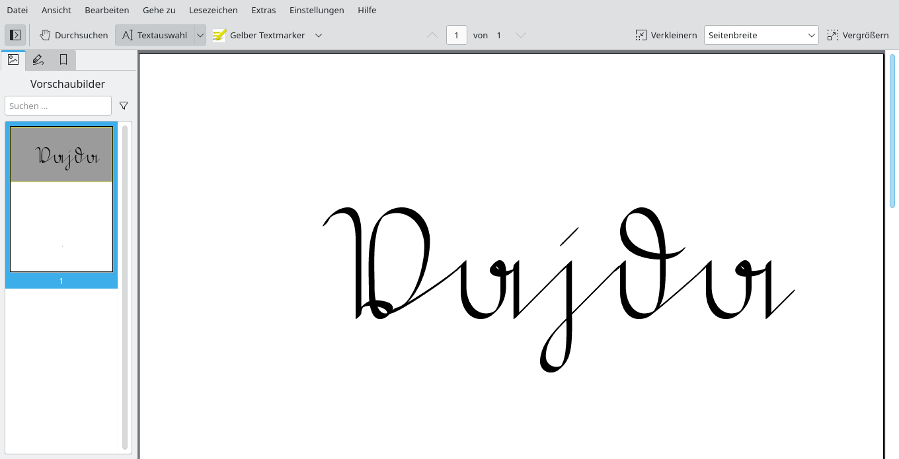Select the page 1 thumbnail
Image resolution: width=899 pixels, height=459 pixels.
tap(61, 199)
